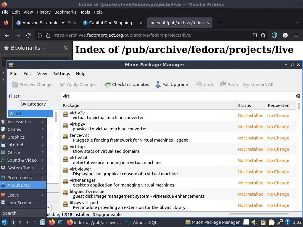303x227 pixels.
Task: Toggle Firefox reader view icon
Action: click(255, 35)
